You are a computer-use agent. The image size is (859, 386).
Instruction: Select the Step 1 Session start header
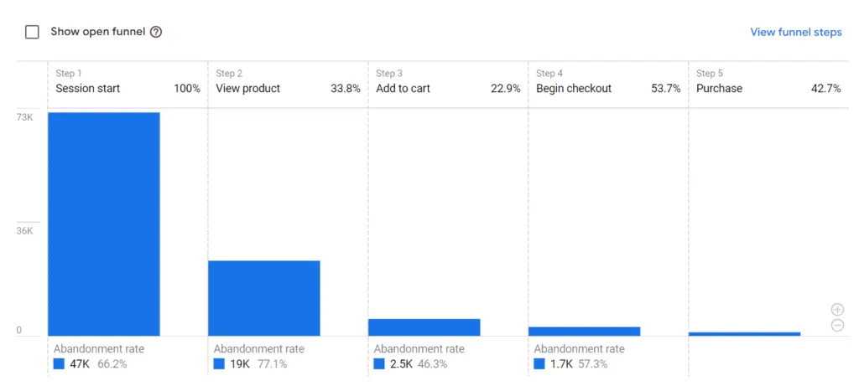pyautogui.click(x=128, y=81)
